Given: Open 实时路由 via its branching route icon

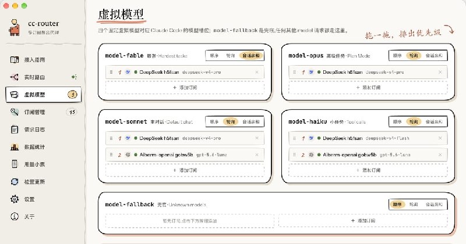Looking at the screenshot, I should point(15,77).
